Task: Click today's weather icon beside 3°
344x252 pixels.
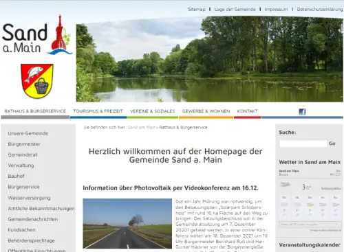Action: tap(286, 185)
